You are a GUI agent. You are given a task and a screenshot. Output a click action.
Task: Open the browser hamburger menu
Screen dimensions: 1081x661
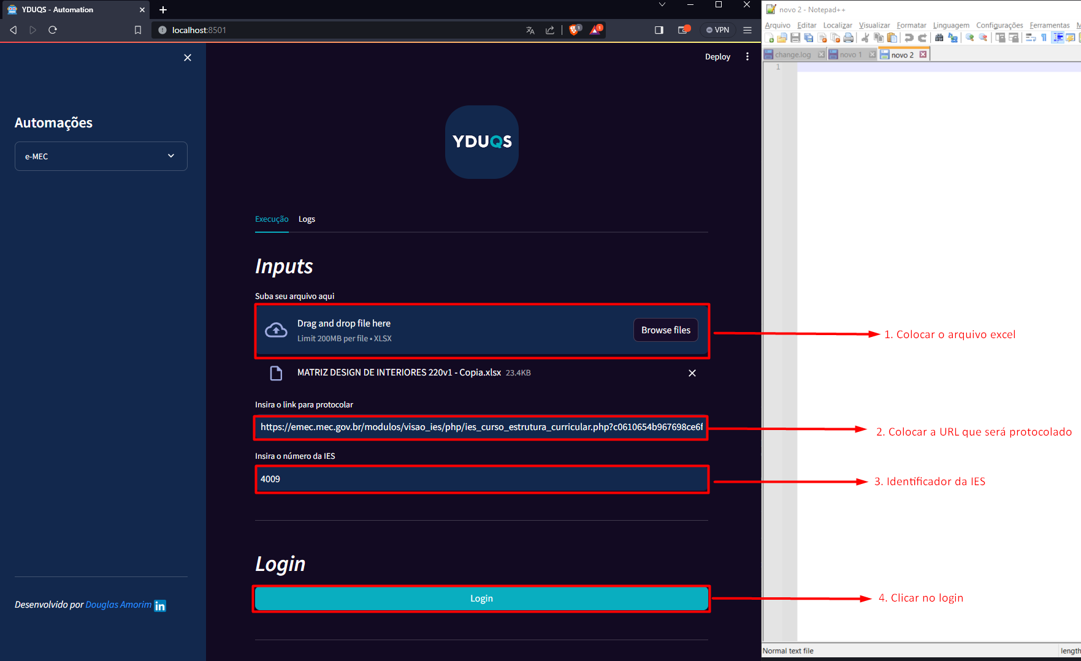(x=747, y=30)
